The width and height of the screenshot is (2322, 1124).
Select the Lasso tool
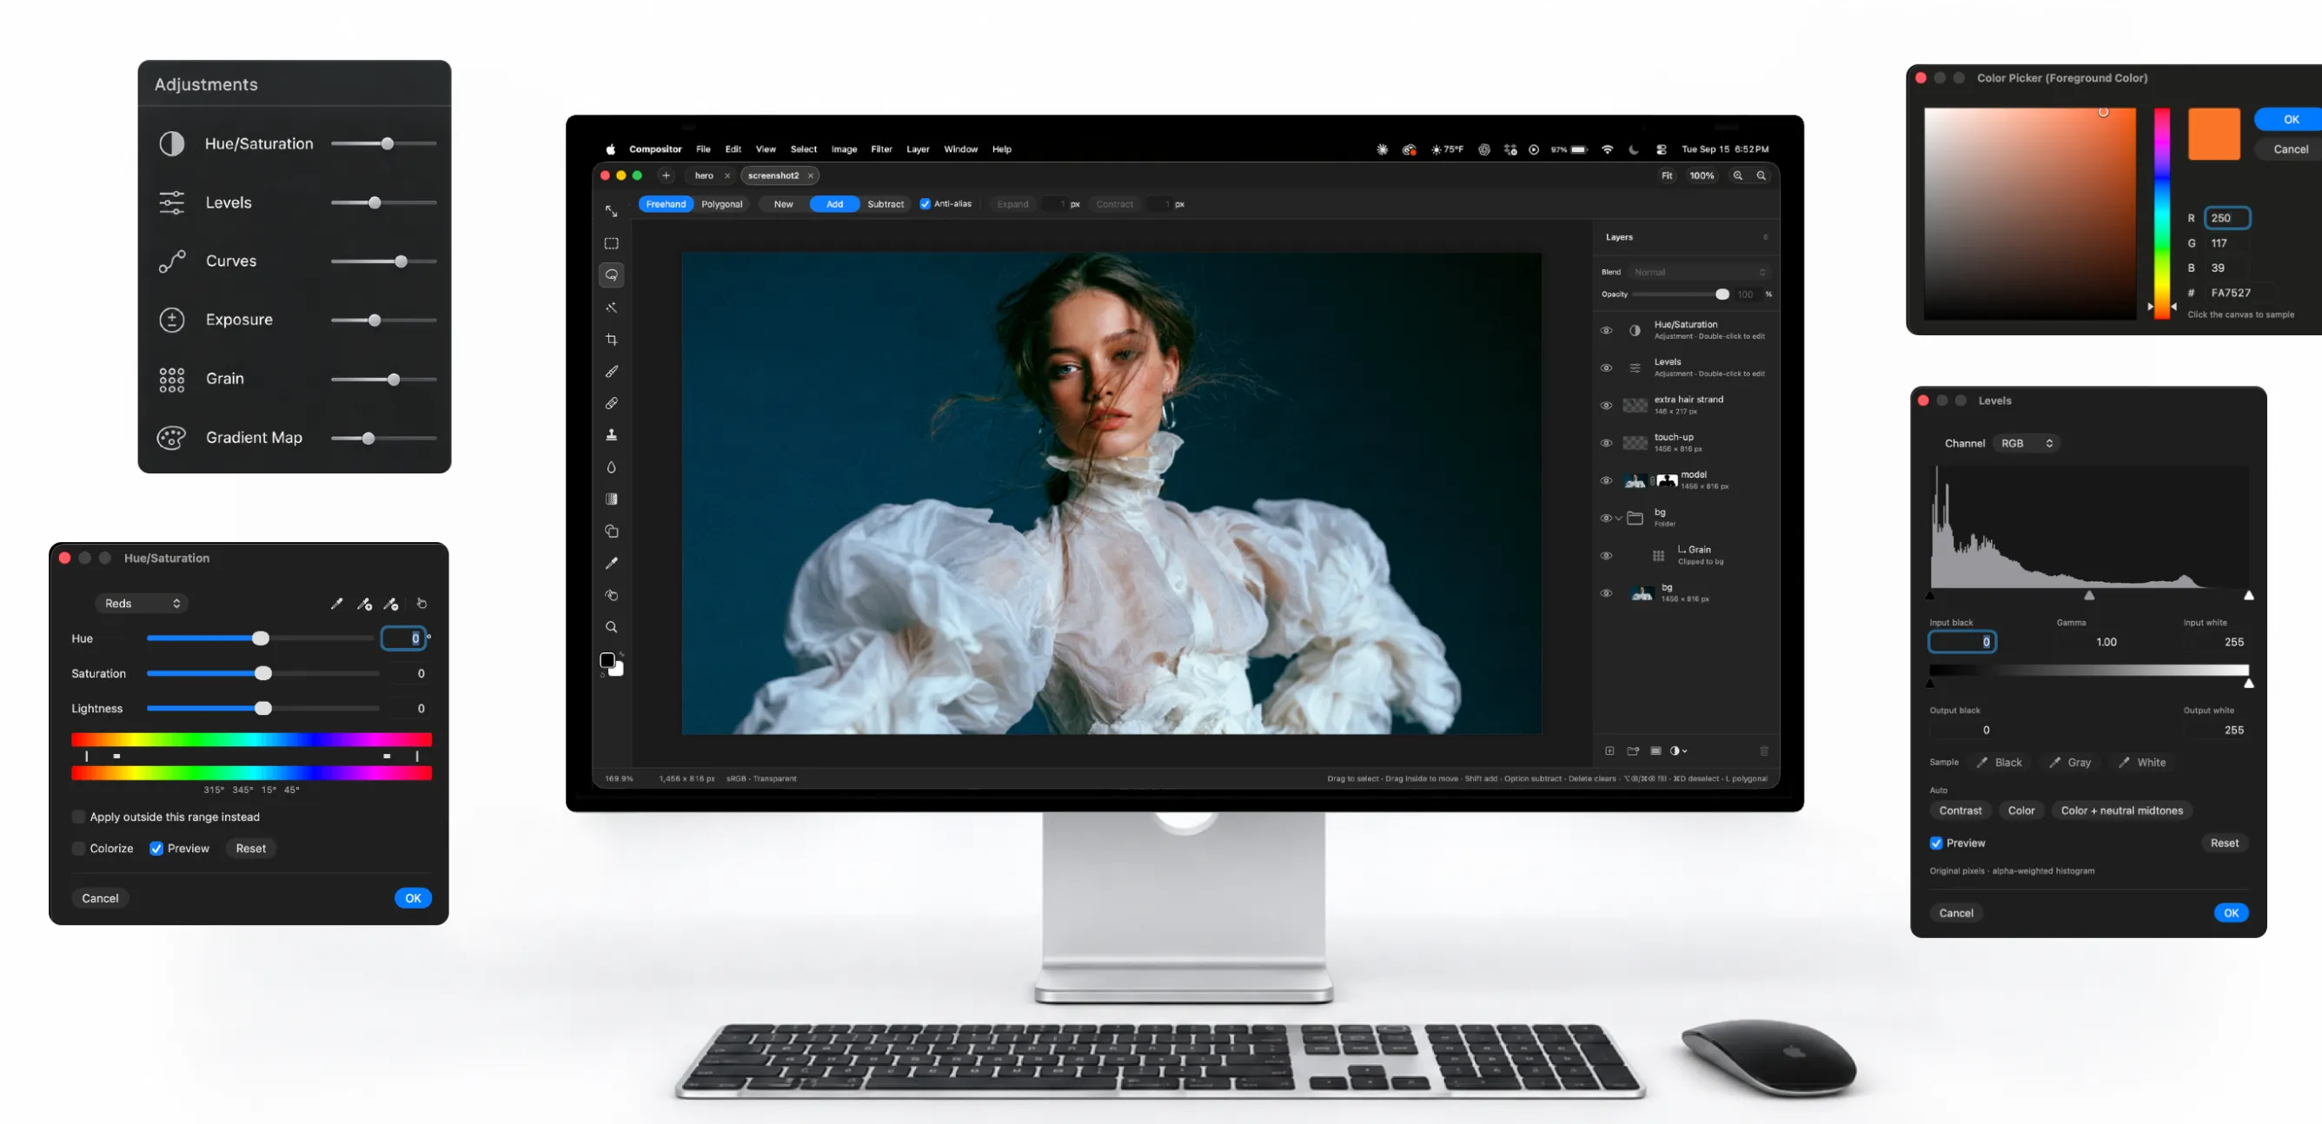611,274
